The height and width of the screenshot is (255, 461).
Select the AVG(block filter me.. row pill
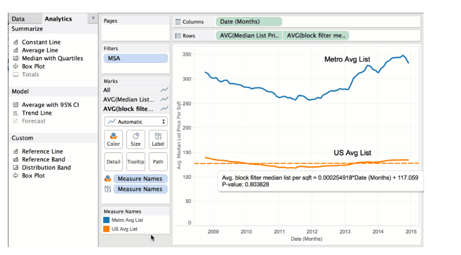click(x=316, y=35)
